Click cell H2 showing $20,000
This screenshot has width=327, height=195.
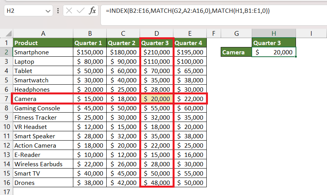pos(273,52)
